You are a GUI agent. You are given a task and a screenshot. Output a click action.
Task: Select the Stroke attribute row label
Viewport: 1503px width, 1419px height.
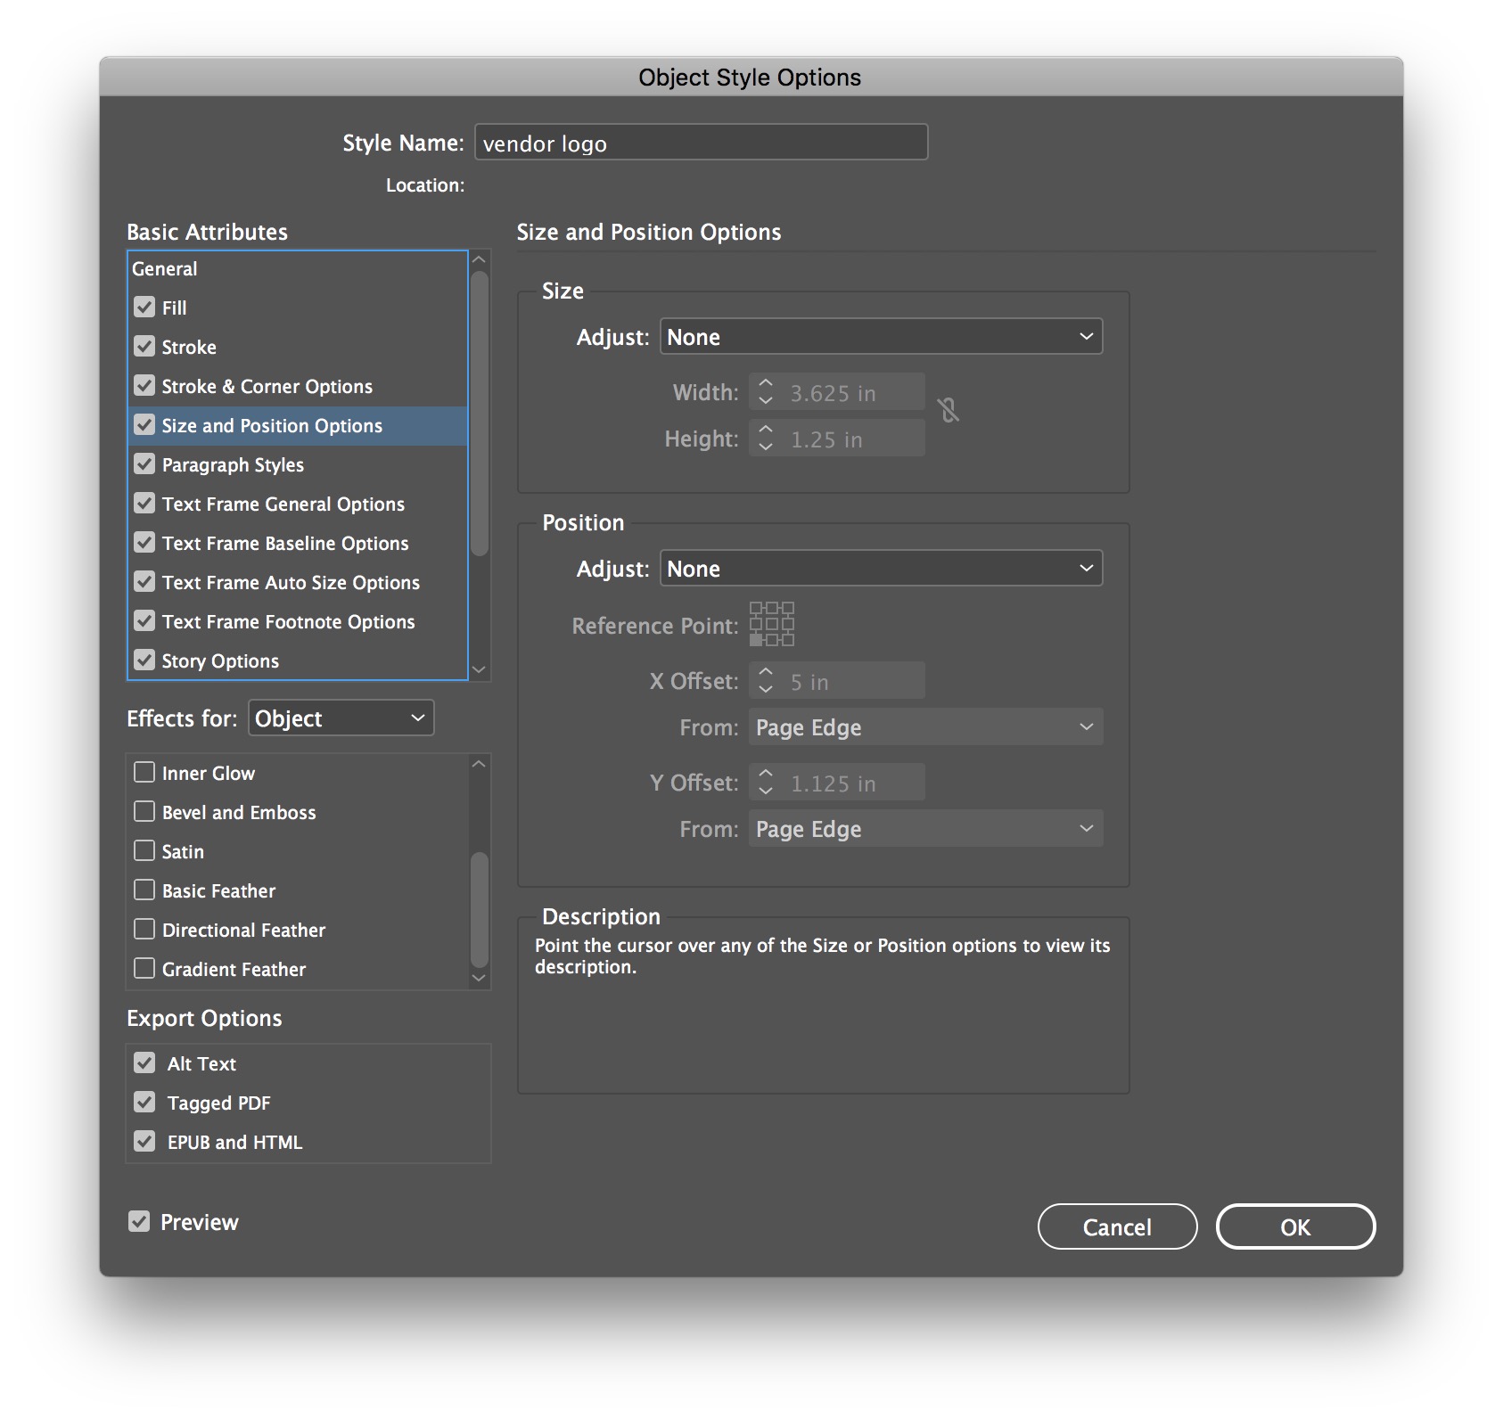(x=189, y=348)
